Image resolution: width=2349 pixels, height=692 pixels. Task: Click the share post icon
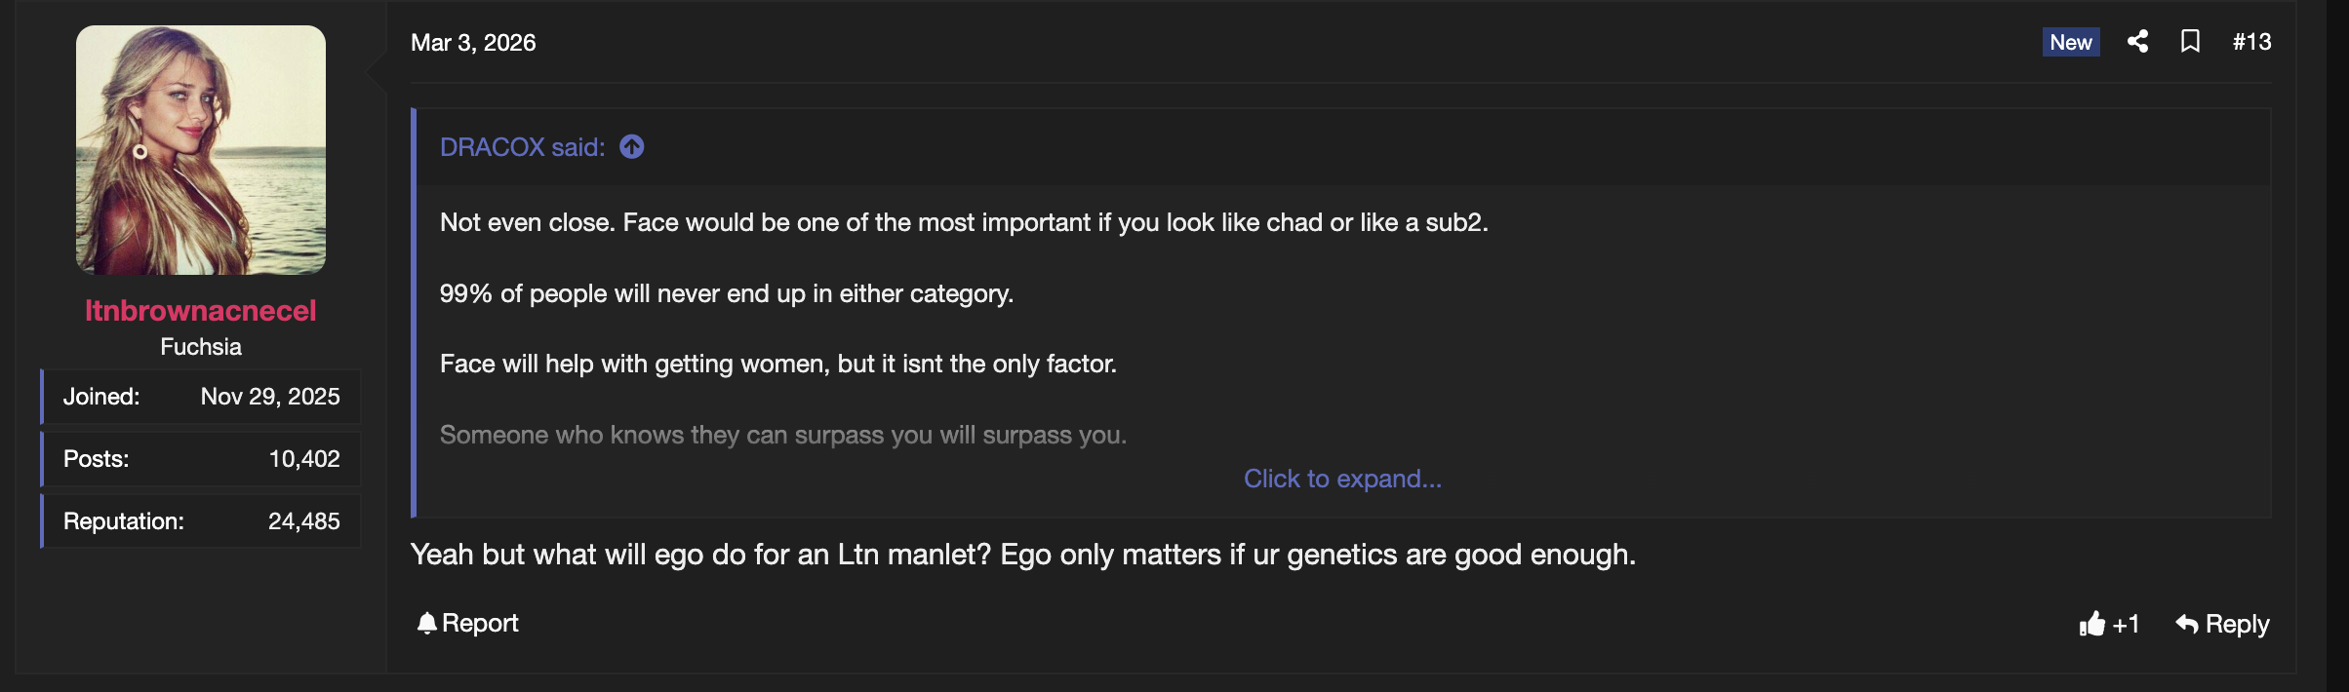tap(2137, 41)
